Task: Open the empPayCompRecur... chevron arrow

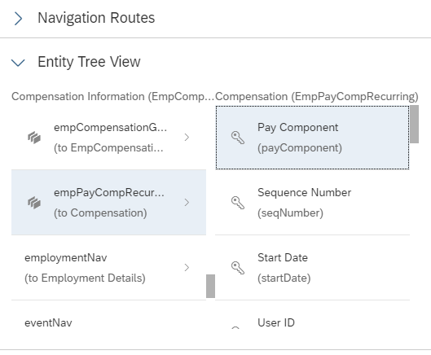Action: 187,203
